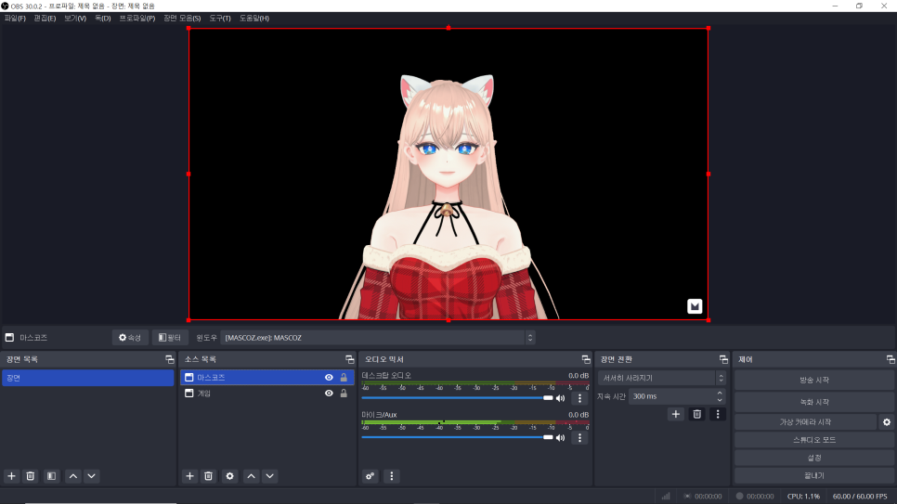This screenshot has height=504, width=897.
Task: Open 독(D) menu
Action: [x=102, y=19]
